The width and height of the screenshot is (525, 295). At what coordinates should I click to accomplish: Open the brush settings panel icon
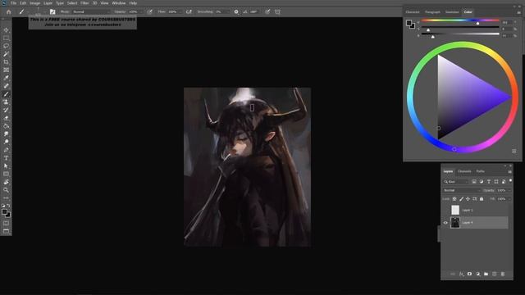click(x=52, y=11)
